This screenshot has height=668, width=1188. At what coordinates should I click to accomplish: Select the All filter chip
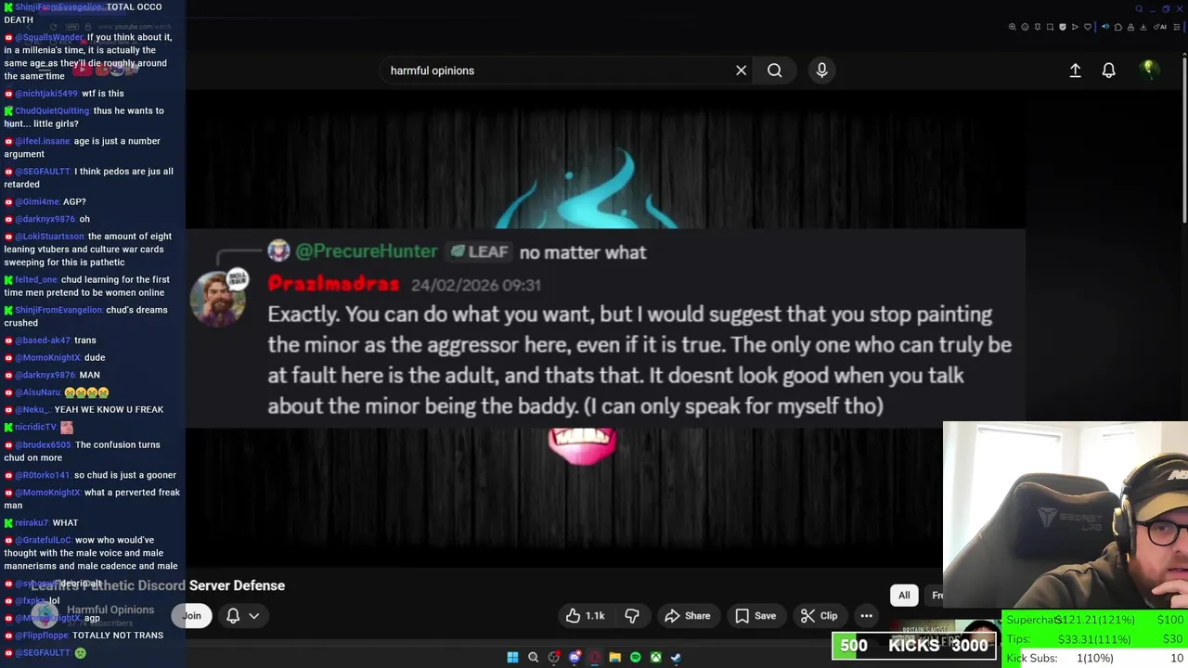click(904, 596)
